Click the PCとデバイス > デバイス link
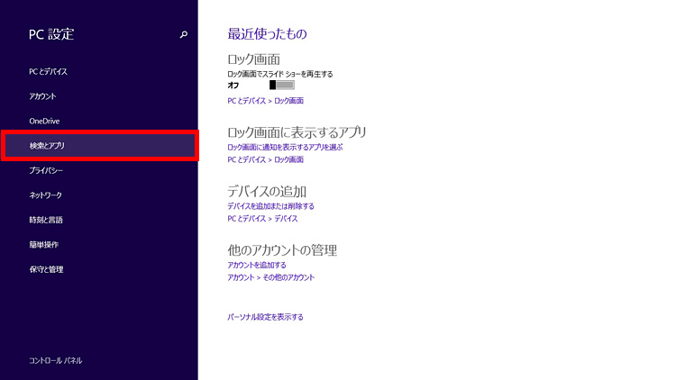676x380 pixels. pos(262,219)
